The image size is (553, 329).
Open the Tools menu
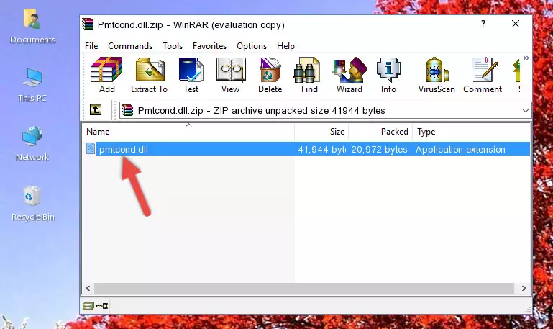[x=173, y=46]
